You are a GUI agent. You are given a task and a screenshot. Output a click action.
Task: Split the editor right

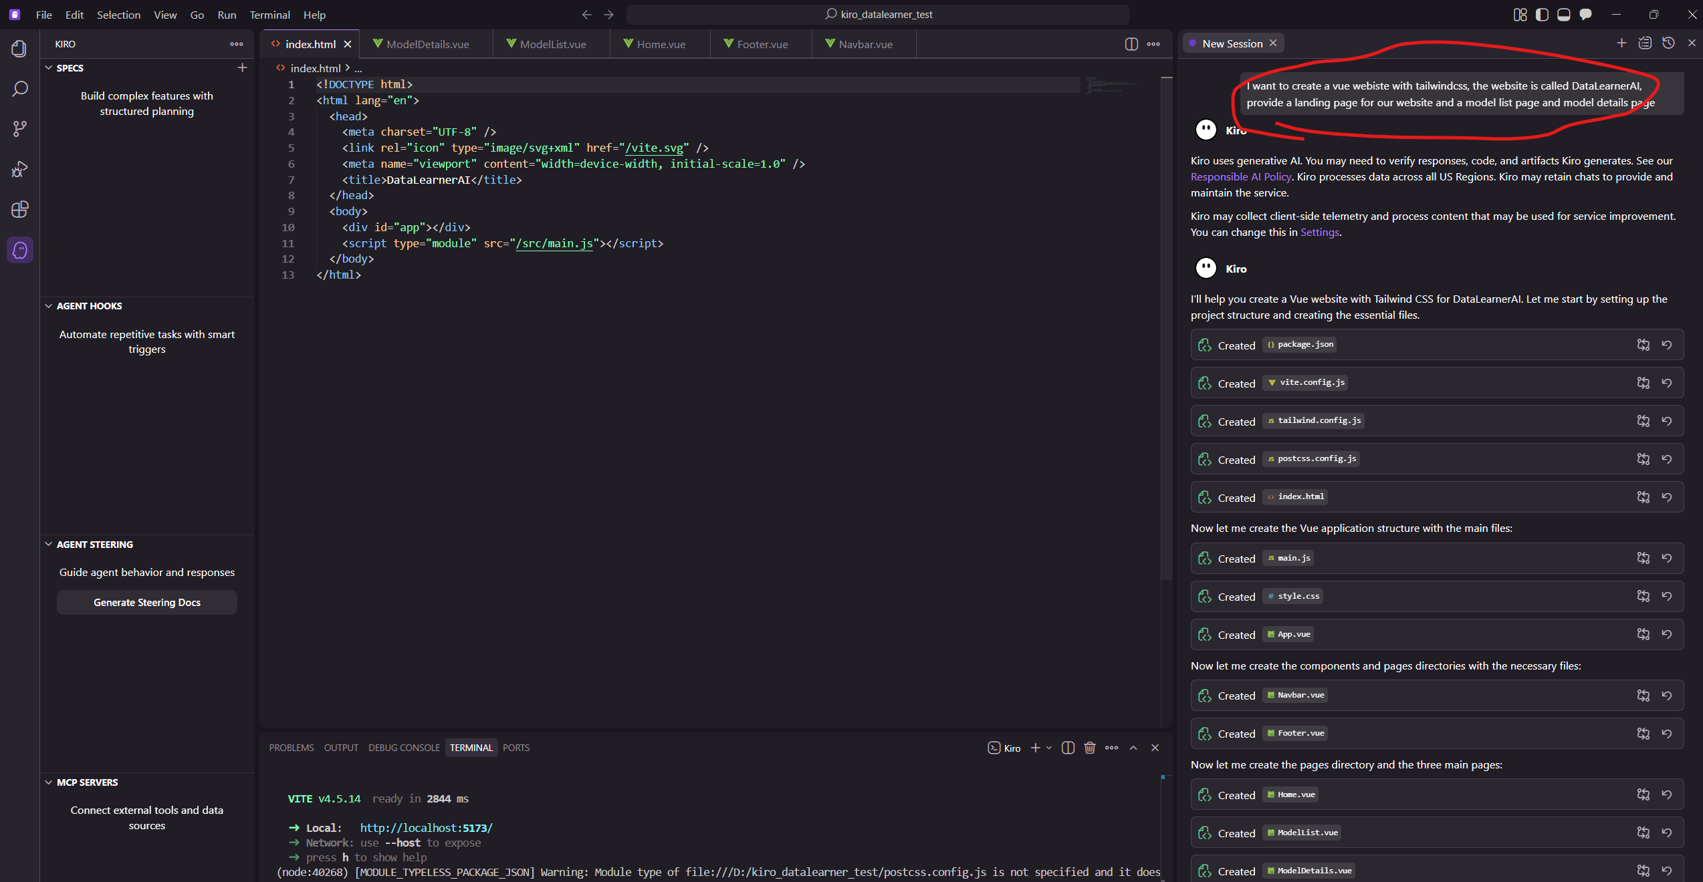point(1131,44)
